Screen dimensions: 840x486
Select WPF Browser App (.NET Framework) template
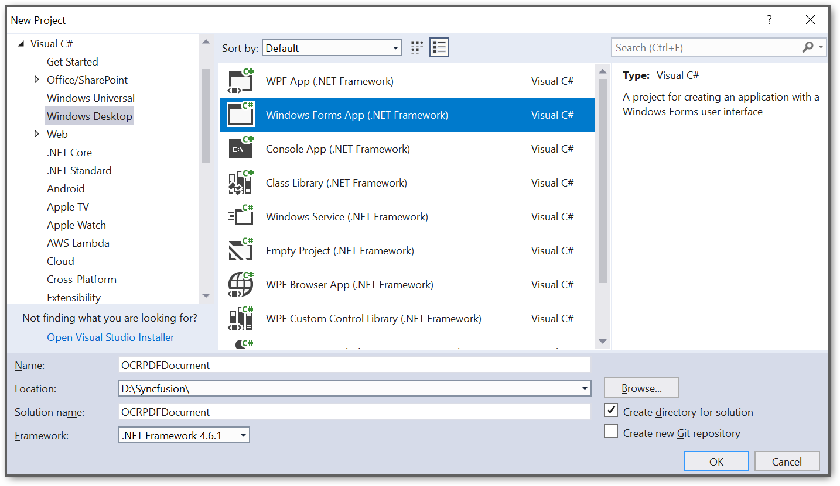coord(407,284)
